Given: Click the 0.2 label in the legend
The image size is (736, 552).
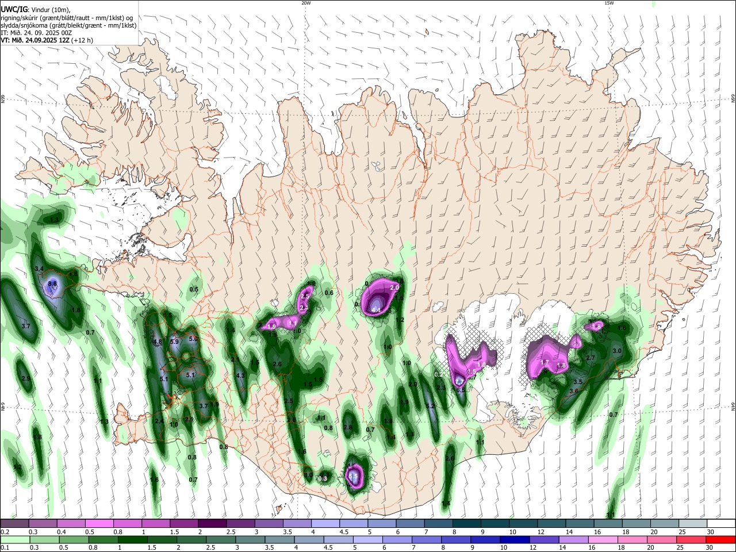Looking at the screenshot, I should tap(5, 532).
